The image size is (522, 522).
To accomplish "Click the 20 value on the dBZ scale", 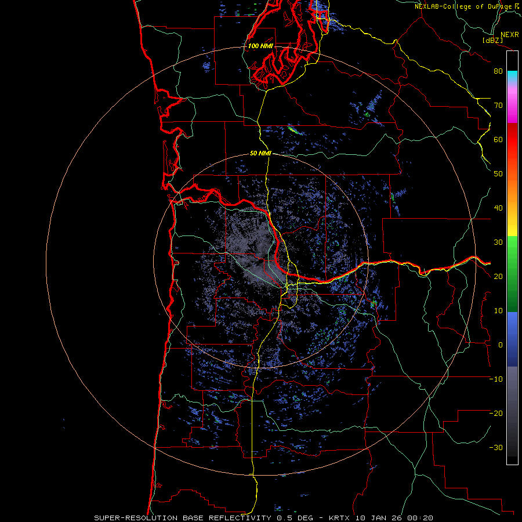I will coord(498,277).
